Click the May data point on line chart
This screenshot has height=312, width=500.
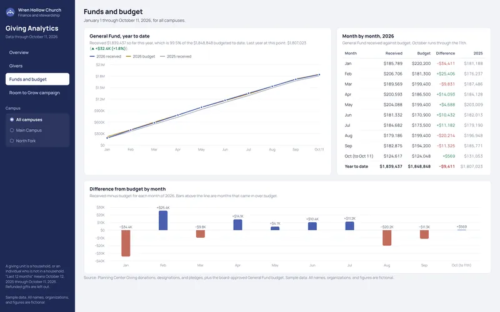point(201,107)
